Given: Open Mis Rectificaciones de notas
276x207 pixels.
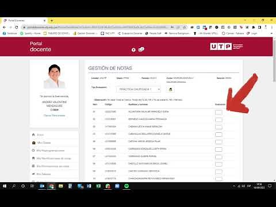Looking at the screenshot, I should (x=51, y=158).
